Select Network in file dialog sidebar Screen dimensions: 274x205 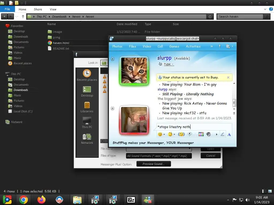[87, 139]
